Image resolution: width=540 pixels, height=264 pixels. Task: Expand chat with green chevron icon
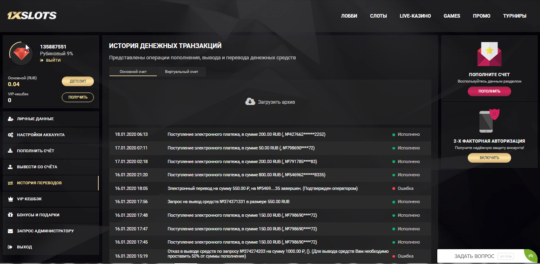531,256
